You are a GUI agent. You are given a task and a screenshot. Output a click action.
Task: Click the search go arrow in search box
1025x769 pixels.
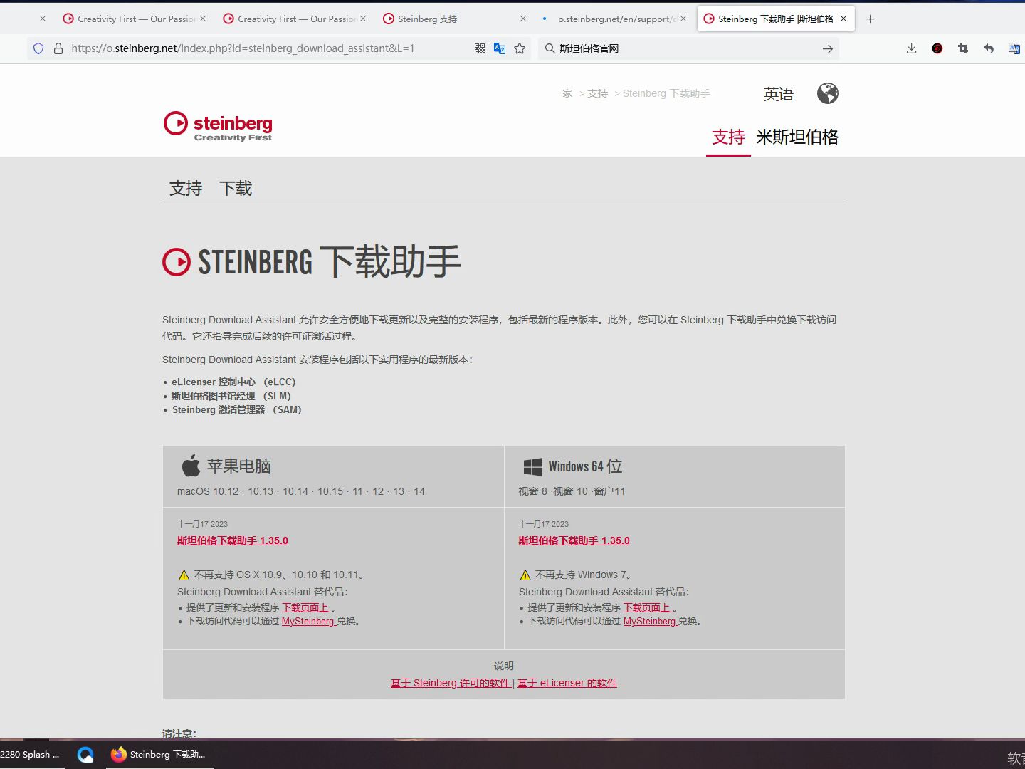click(827, 48)
